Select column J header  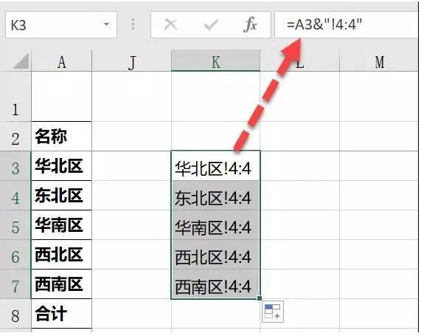click(131, 61)
